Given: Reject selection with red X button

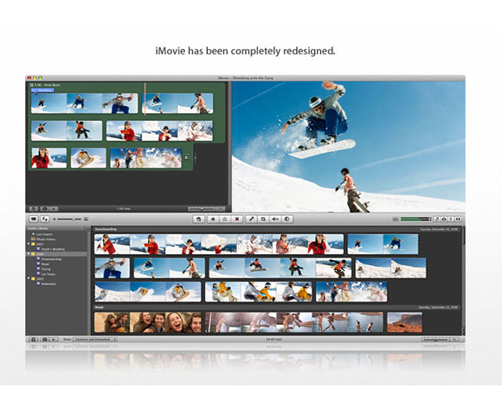Looking at the screenshot, I should [x=236, y=219].
